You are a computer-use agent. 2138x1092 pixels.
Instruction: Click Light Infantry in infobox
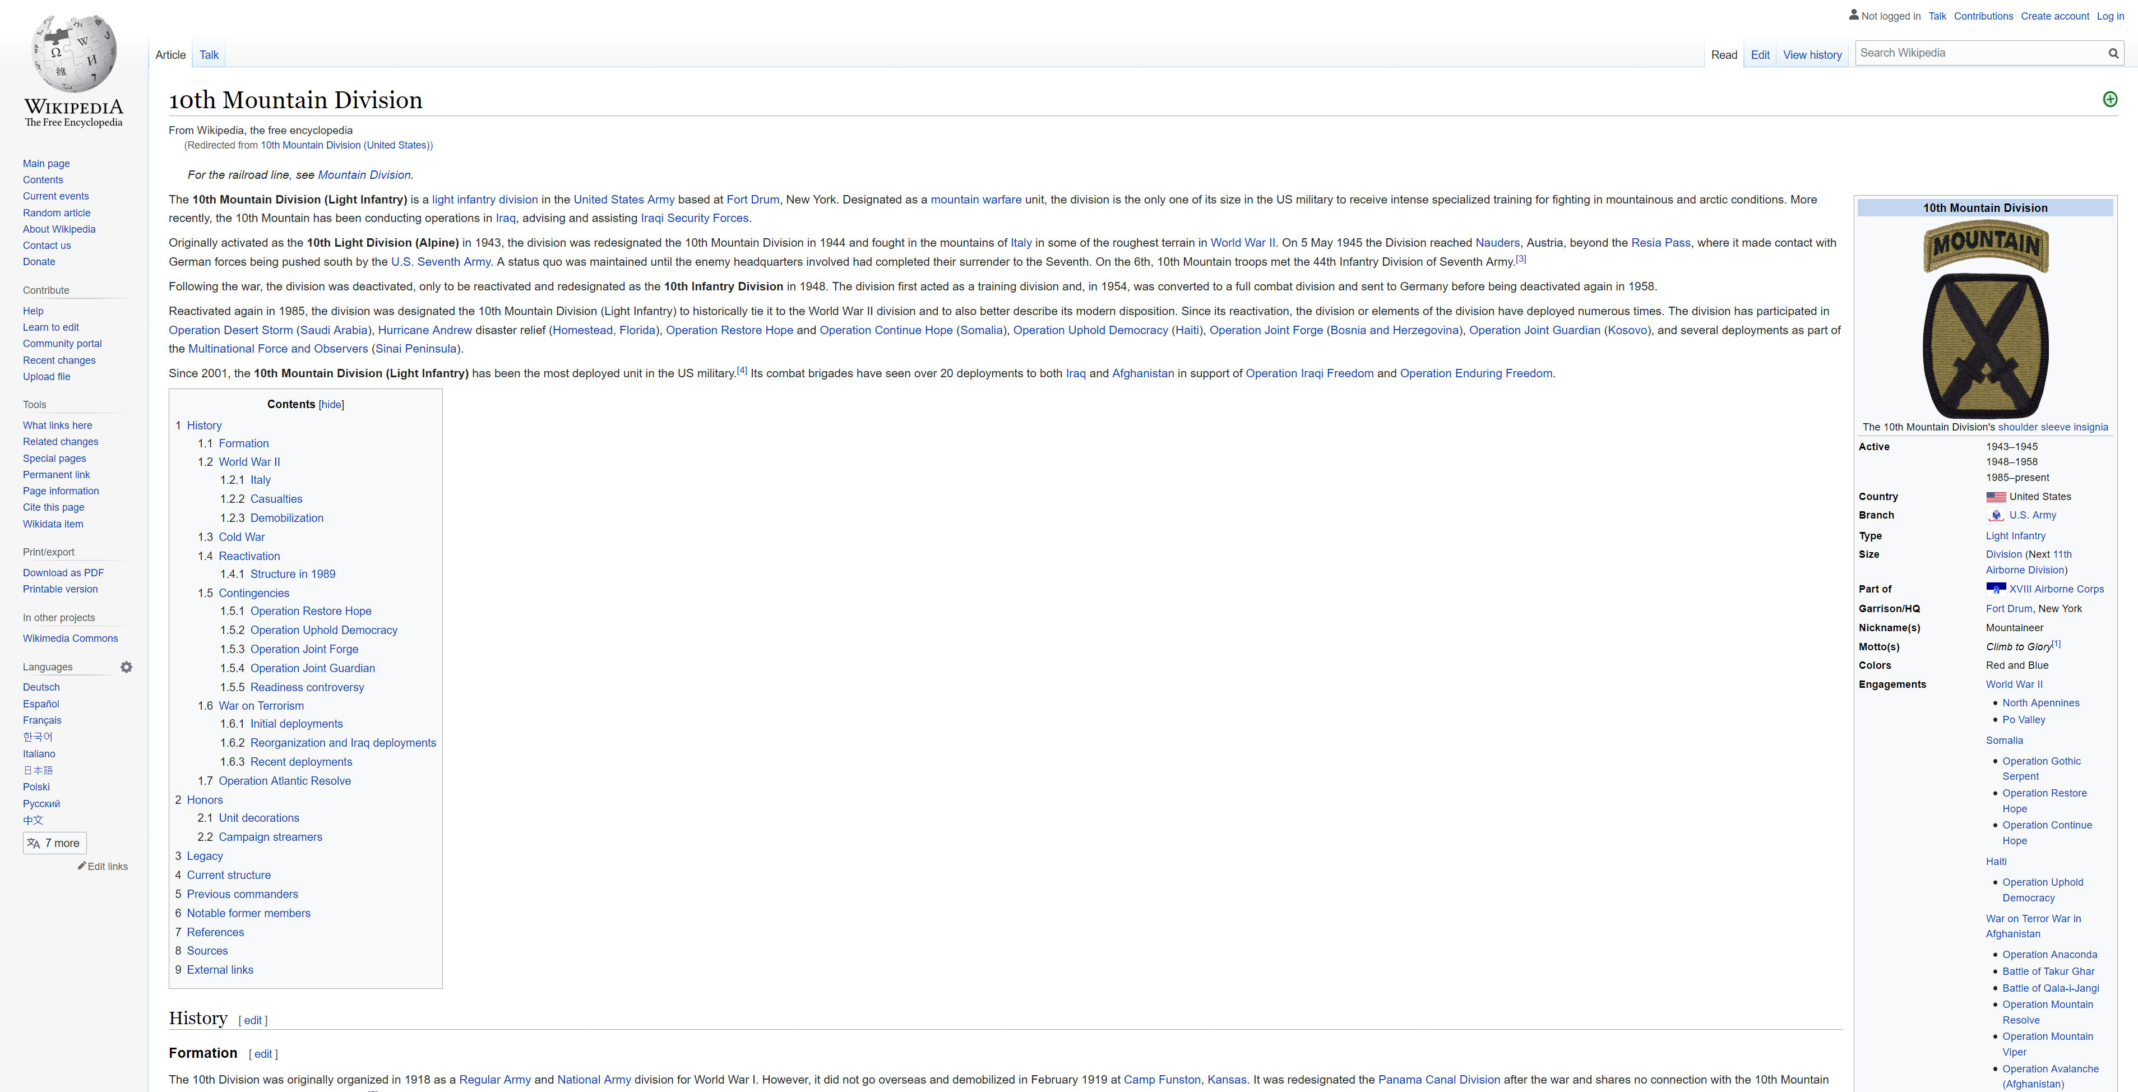[x=2016, y=536]
